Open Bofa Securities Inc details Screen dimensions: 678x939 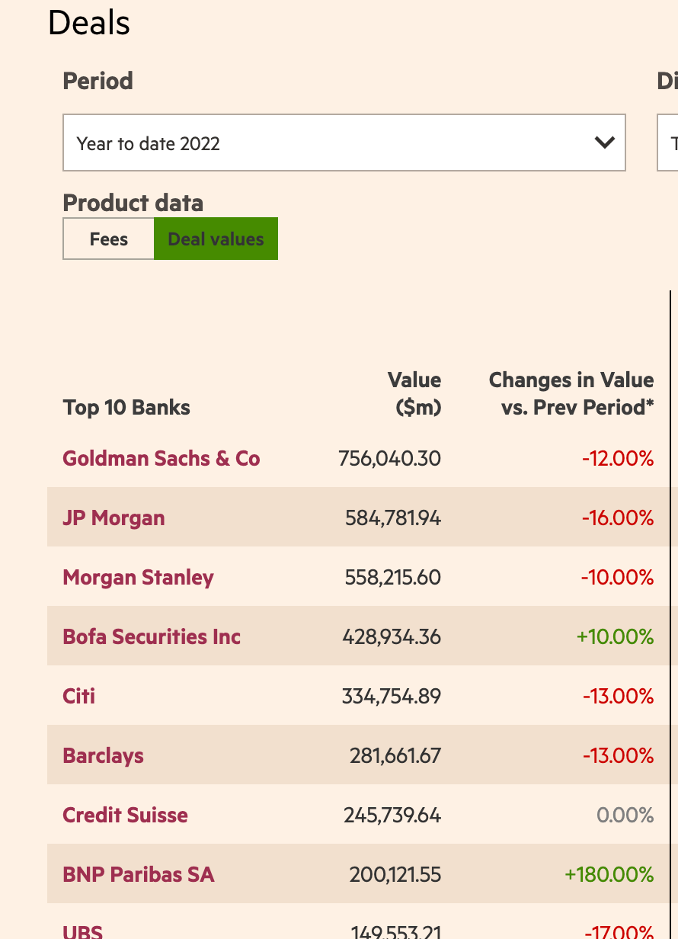(x=152, y=637)
